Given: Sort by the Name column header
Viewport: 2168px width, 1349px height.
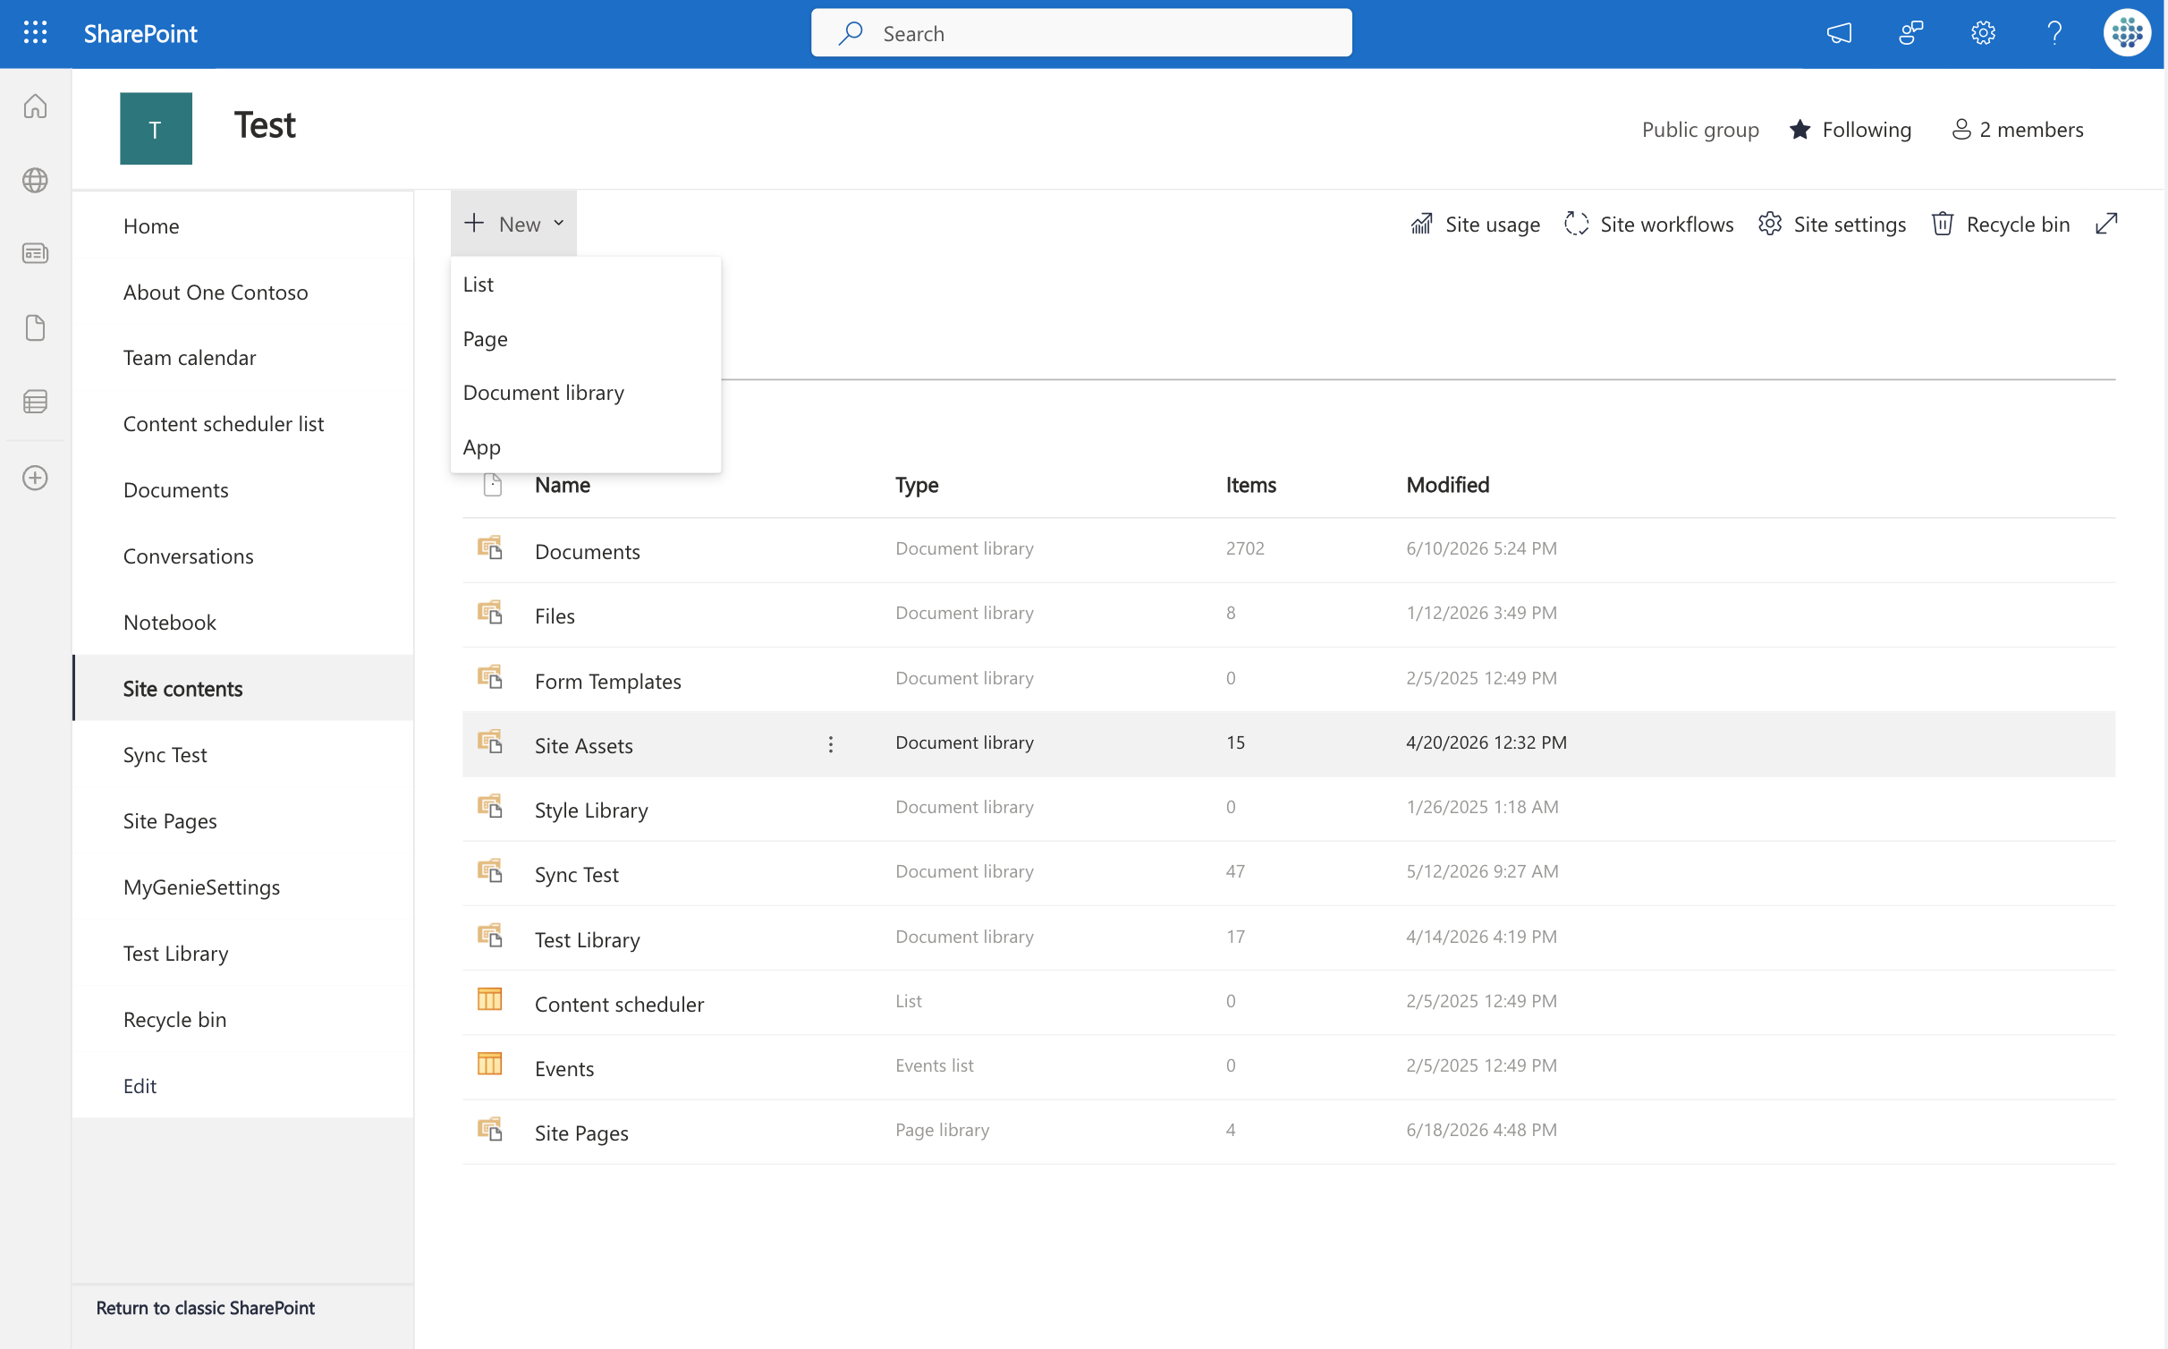Looking at the screenshot, I should coord(563,485).
